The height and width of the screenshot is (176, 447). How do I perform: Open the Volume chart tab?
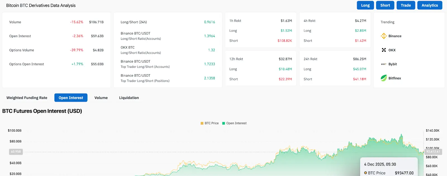(x=101, y=98)
